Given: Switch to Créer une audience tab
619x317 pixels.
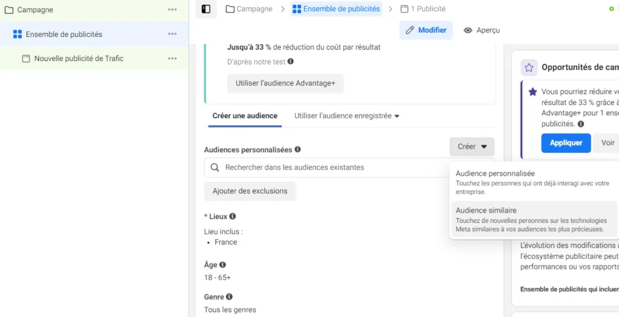Looking at the screenshot, I should 245,116.
